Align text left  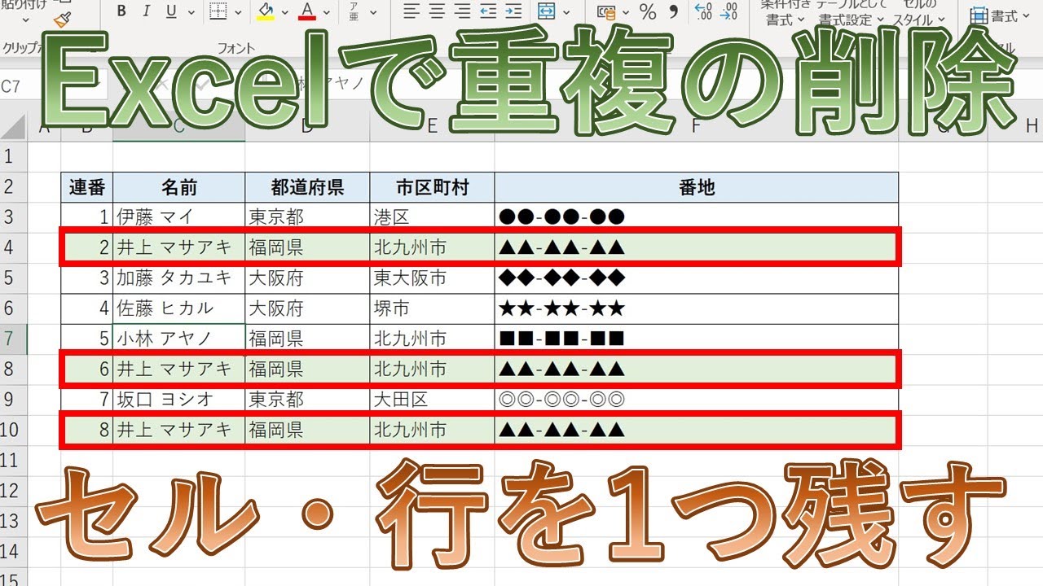(411, 11)
